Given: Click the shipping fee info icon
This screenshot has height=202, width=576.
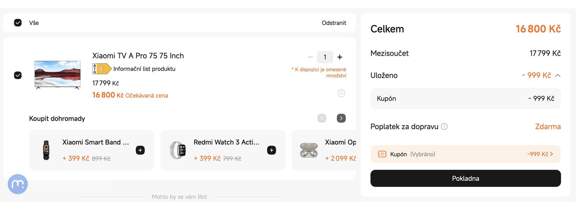Looking at the screenshot, I should [444, 127].
